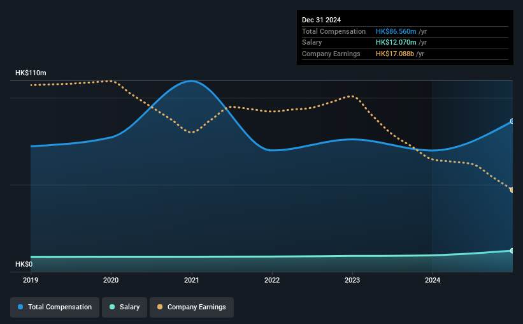Click the 2020 x-axis label
The width and height of the screenshot is (523, 324).
click(111, 280)
